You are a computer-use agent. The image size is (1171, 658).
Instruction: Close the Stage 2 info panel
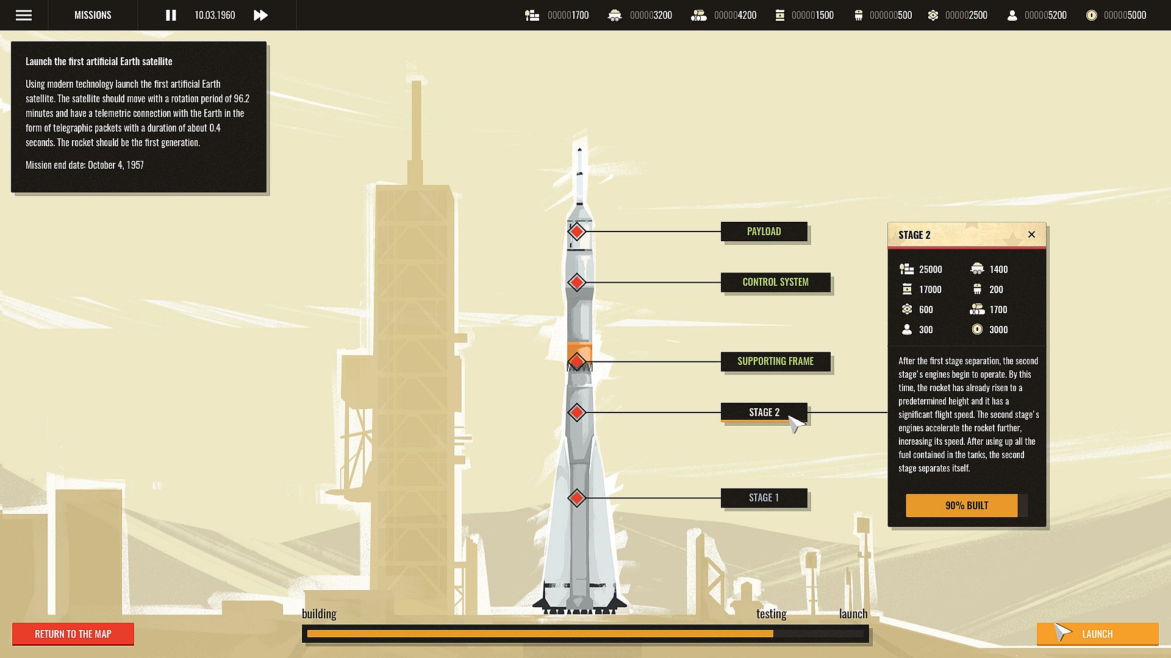(1031, 235)
